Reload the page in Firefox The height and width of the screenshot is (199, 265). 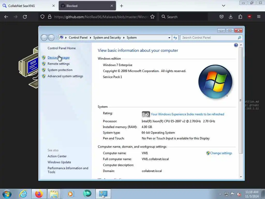pos(25,17)
